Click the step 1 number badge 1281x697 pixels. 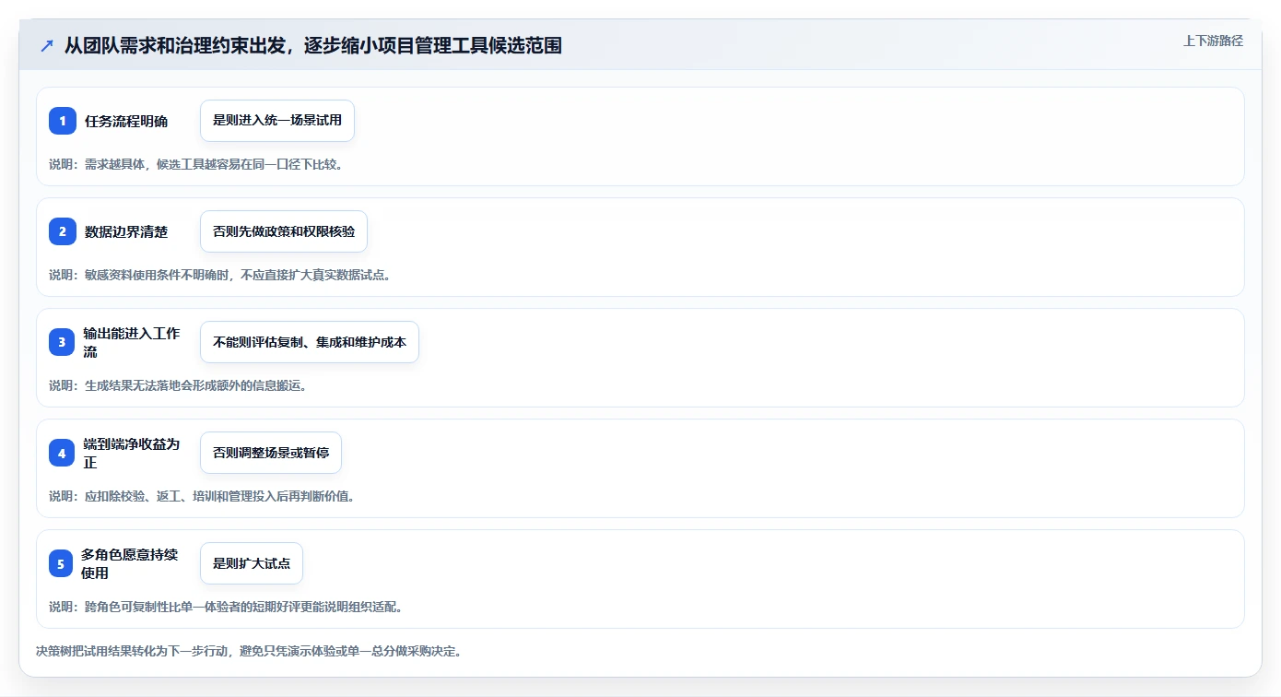click(x=63, y=121)
